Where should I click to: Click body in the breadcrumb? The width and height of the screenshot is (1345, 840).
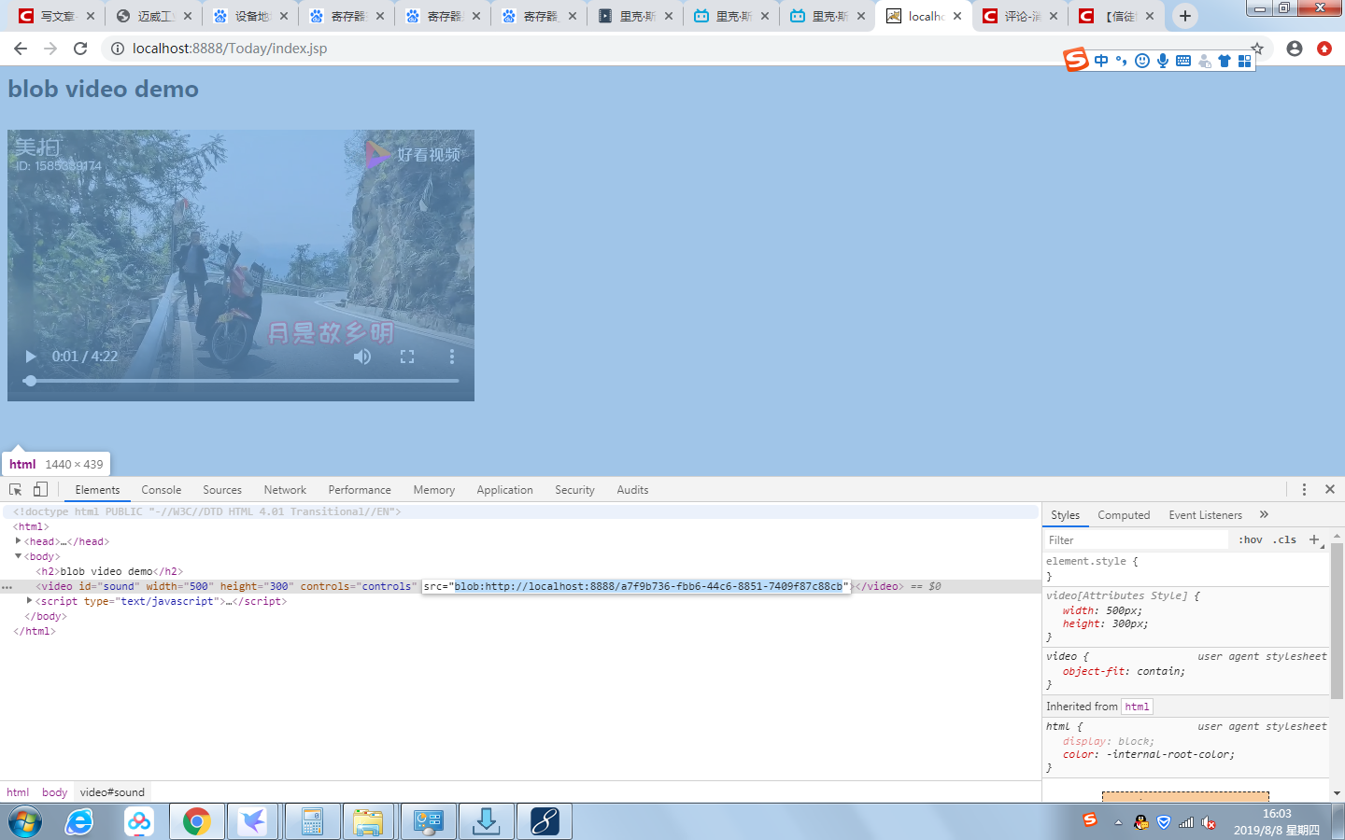pos(54,792)
